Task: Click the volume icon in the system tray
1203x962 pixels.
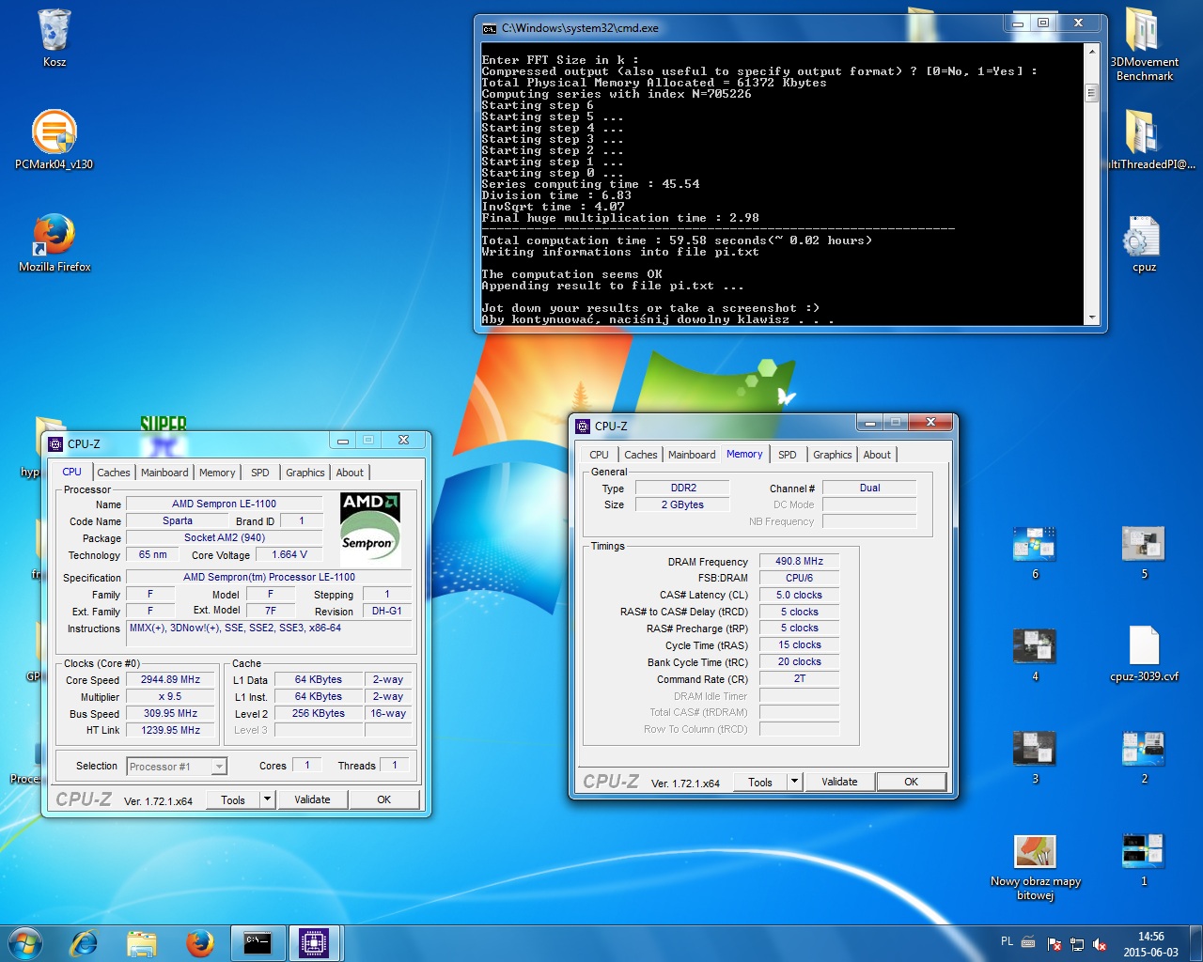Action: pos(1100,944)
